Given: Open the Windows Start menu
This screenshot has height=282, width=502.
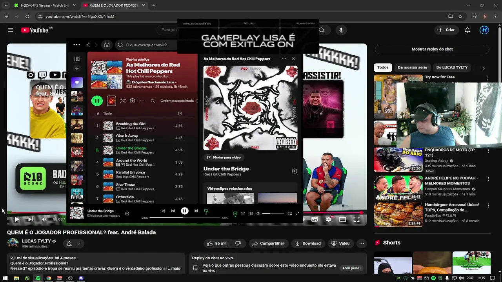Looking at the screenshot, I should [x=5, y=278].
